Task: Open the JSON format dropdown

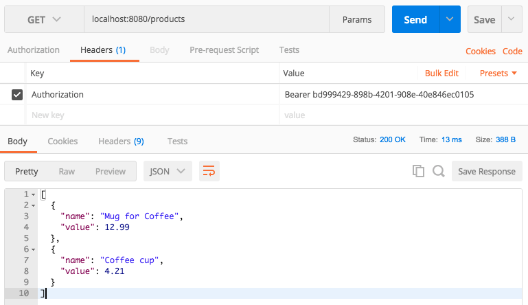Action: [168, 171]
